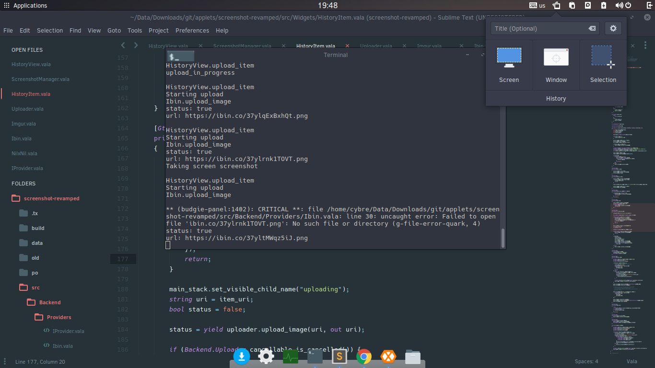Open Ibin.vala under Providers folder
The width and height of the screenshot is (655, 368).
[x=63, y=345]
